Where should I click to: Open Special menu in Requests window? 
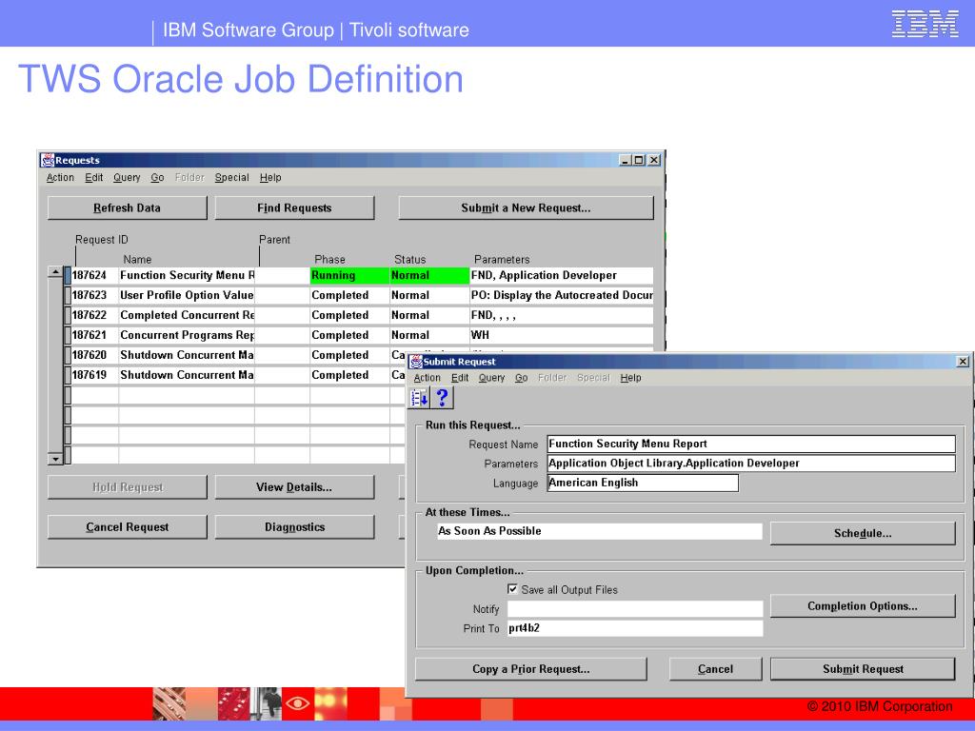point(232,178)
